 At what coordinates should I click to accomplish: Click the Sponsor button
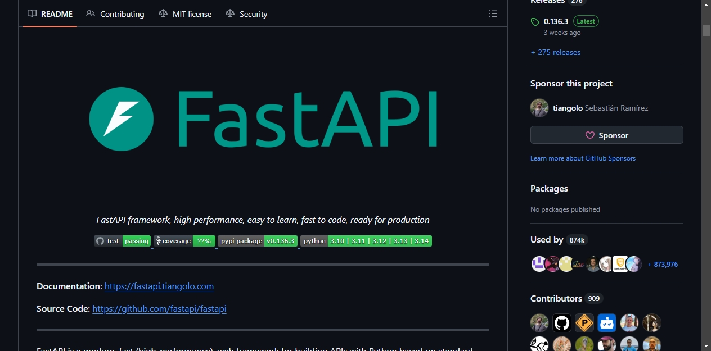coord(607,135)
